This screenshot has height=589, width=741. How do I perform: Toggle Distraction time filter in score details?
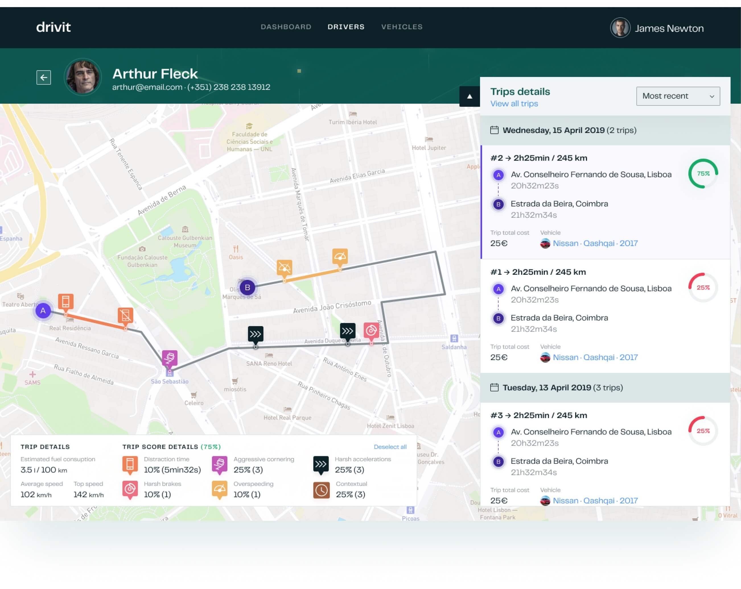coord(130,464)
